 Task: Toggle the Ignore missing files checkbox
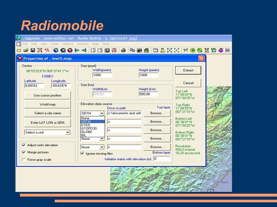point(82,153)
